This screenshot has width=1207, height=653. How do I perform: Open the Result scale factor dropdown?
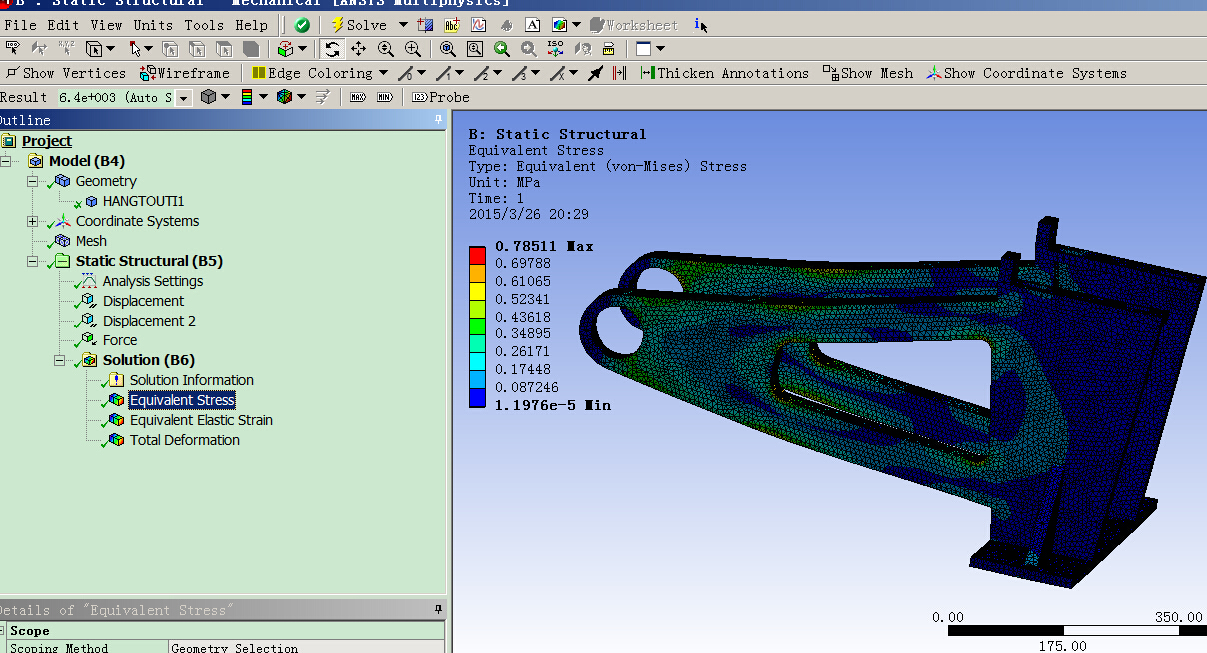[x=183, y=97]
